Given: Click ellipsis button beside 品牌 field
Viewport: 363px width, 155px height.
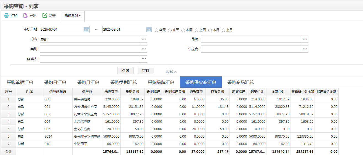Looking at the screenshot, I should [305, 39].
